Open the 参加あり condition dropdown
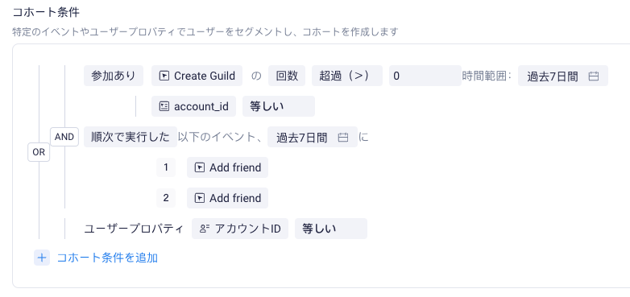Image resolution: width=630 pixels, height=297 pixels. point(114,76)
